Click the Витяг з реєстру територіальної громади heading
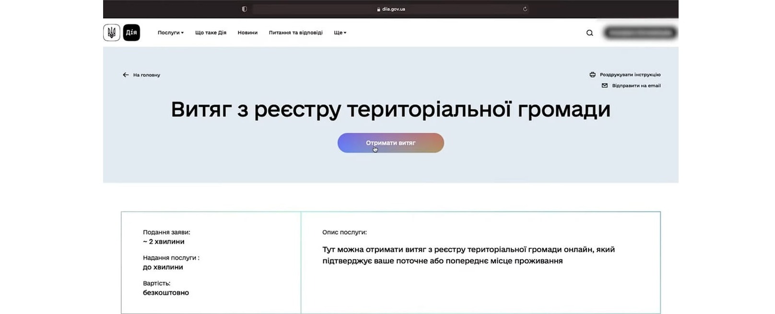The width and height of the screenshot is (775, 314). [390, 110]
